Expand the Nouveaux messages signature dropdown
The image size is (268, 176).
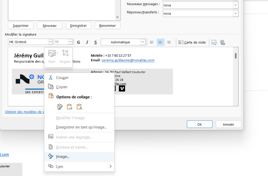click(x=236, y=5)
